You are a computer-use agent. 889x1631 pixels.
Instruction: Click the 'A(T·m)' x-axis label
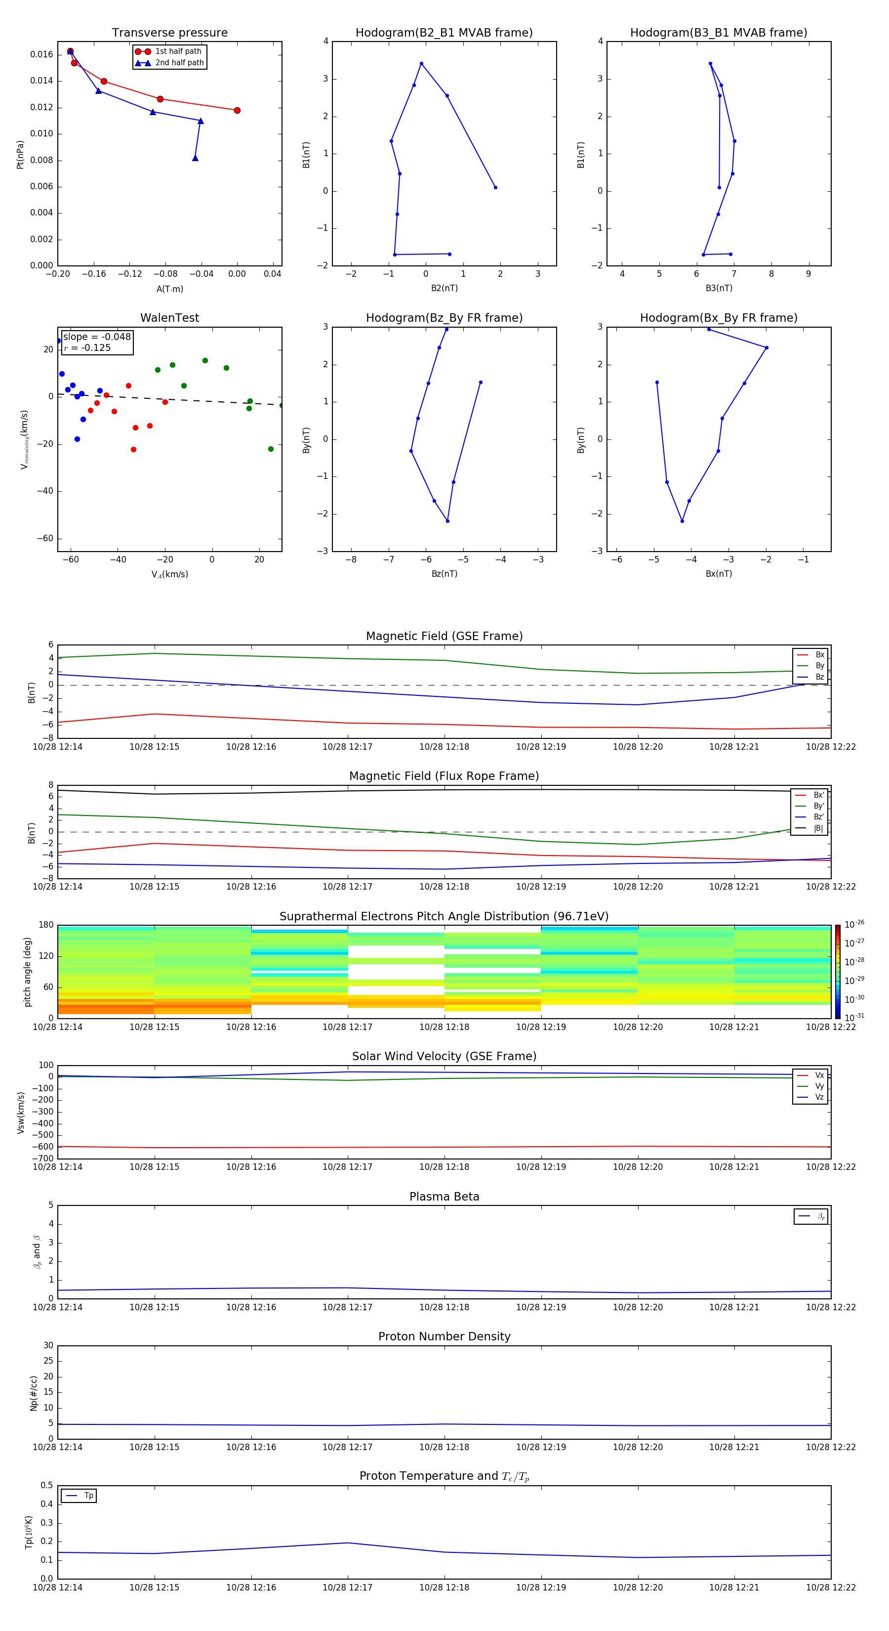[169, 289]
